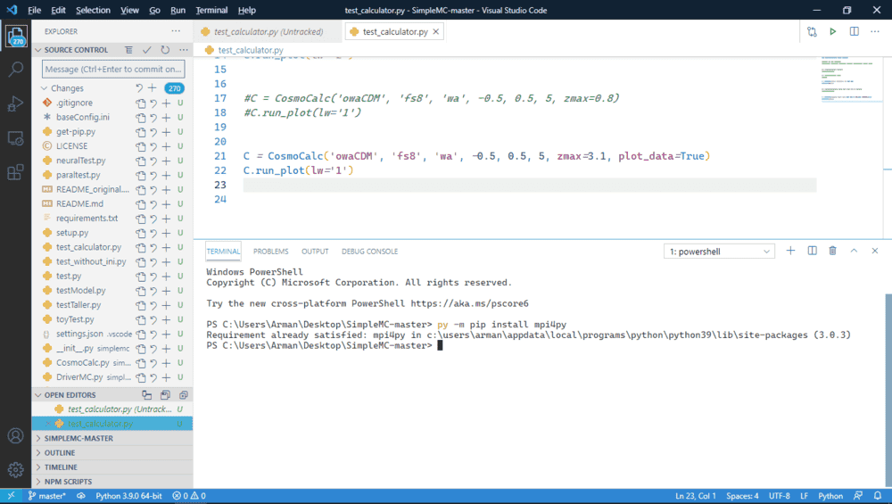Viewport: 892px width, 504px height.
Task: Open the Search view in activity bar
Action: [x=16, y=70]
